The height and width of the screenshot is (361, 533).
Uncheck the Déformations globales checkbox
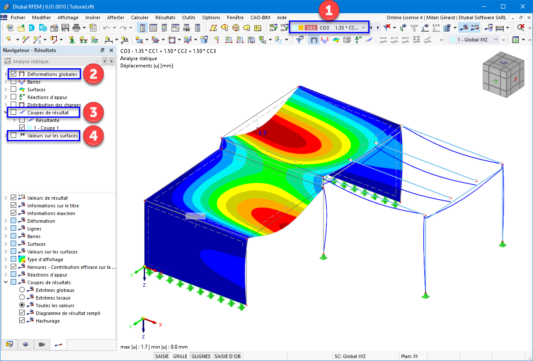click(x=14, y=74)
